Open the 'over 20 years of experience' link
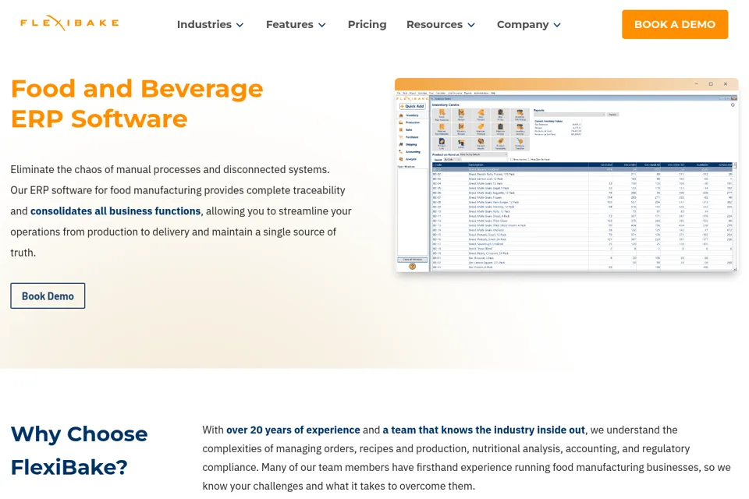 [293, 430]
